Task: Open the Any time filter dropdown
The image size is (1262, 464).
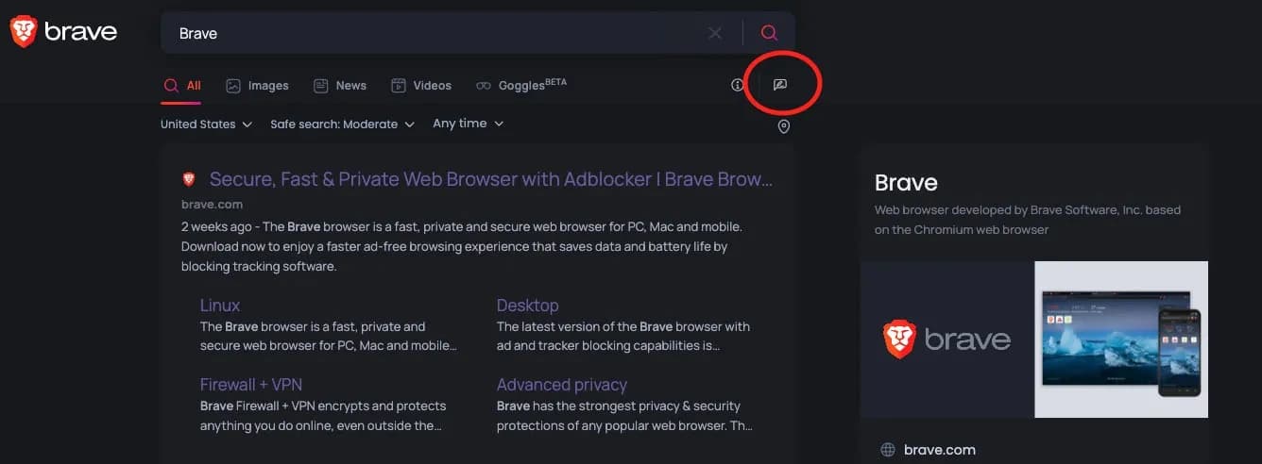Action: (469, 124)
